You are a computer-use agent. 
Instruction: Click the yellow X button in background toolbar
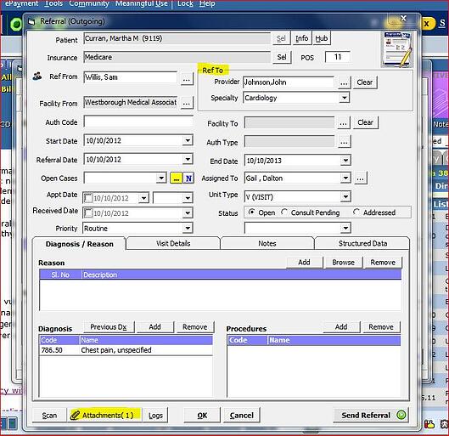coord(427,24)
